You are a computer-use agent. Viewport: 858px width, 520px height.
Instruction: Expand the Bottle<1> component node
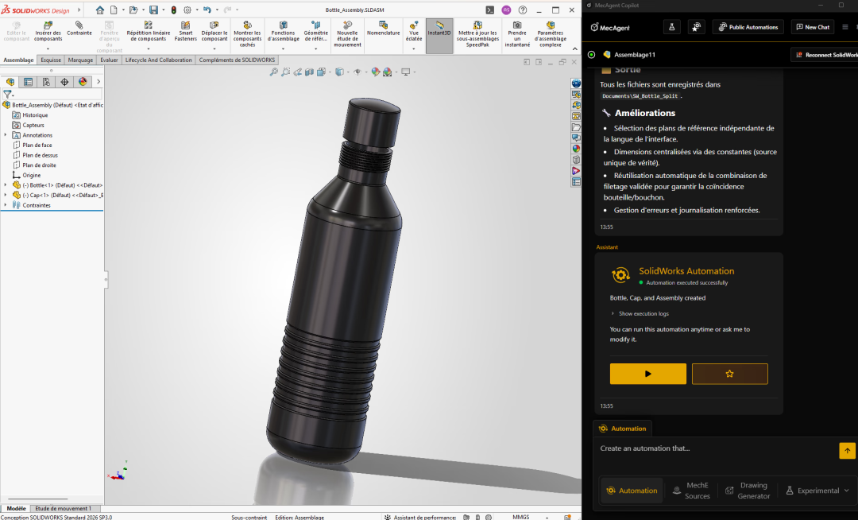point(6,185)
